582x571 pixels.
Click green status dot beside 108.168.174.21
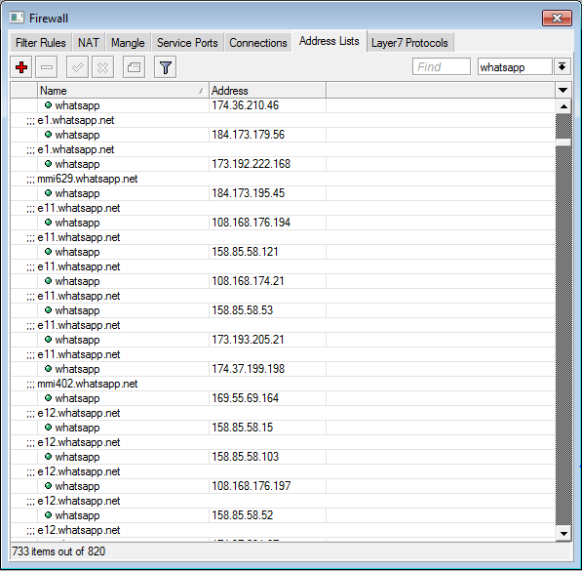[x=48, y=281]
